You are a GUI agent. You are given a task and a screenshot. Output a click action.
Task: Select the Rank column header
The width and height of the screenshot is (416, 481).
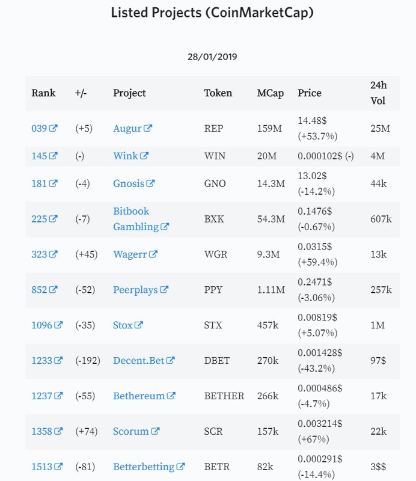(x=43, y=93)
